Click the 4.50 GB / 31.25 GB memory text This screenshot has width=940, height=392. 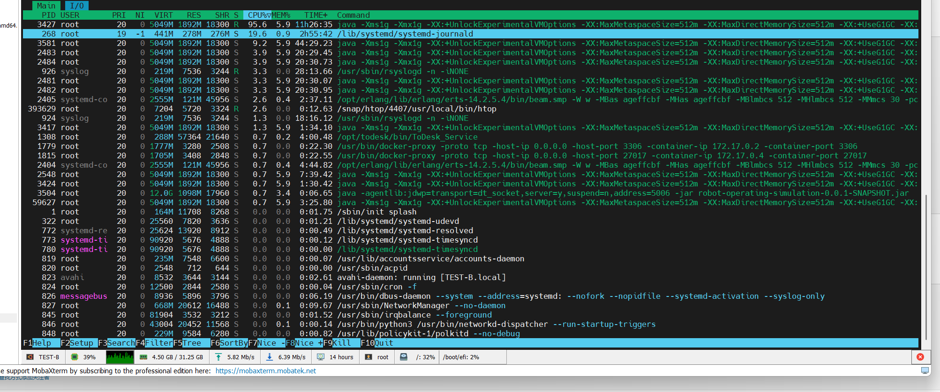coord(178,357)
